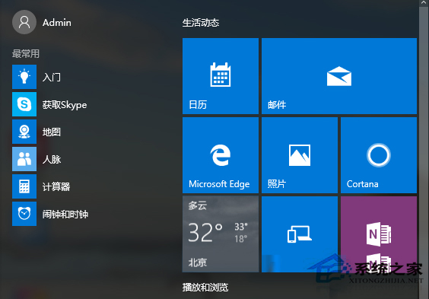Click the scrollbar up arrow
Viewport: 429px width, 299px height.
(423, 2)
